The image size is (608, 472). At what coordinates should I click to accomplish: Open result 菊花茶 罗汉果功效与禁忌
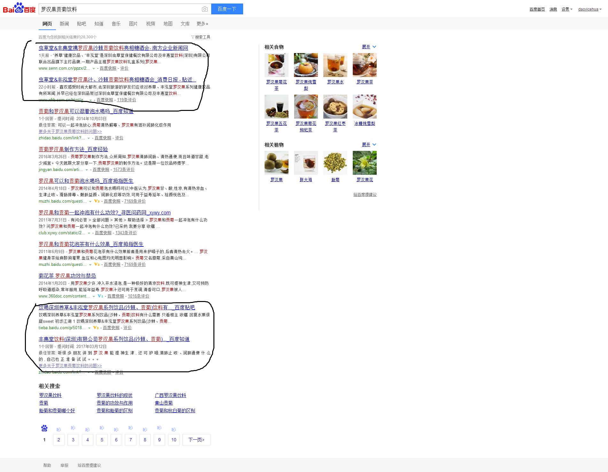67,276
